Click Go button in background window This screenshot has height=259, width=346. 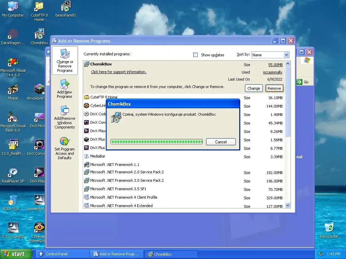coord(303,82)
